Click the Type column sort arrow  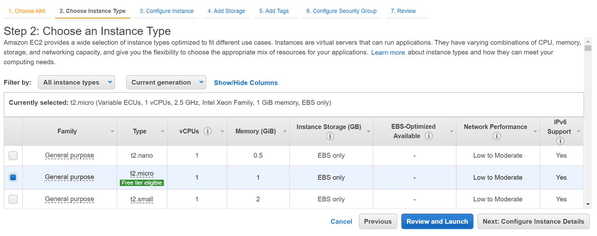[x=162, y=132]
